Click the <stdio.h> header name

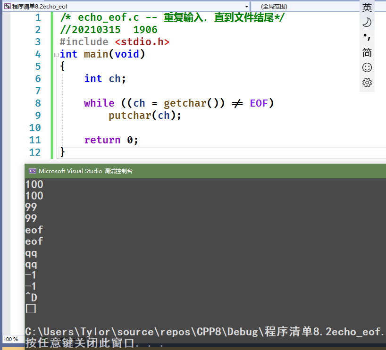pos(143,42)
